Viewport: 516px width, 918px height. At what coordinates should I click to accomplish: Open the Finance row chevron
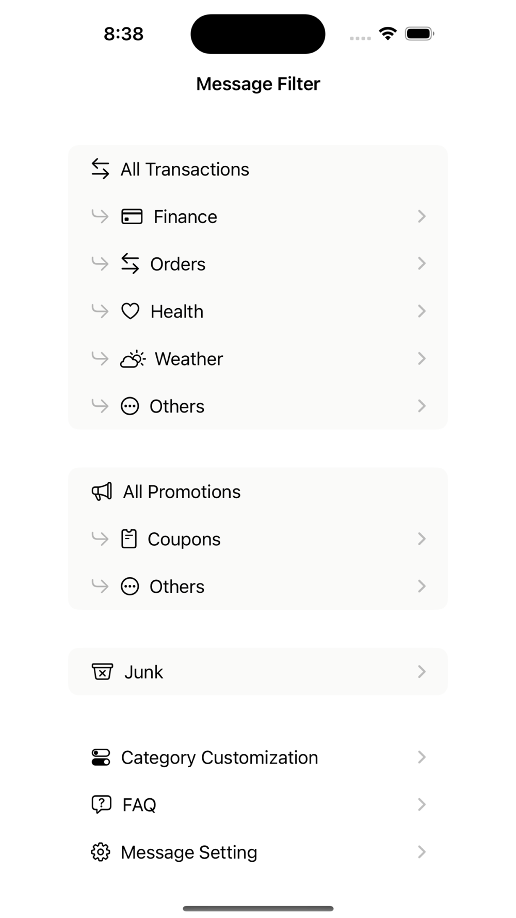click(422, 216)
